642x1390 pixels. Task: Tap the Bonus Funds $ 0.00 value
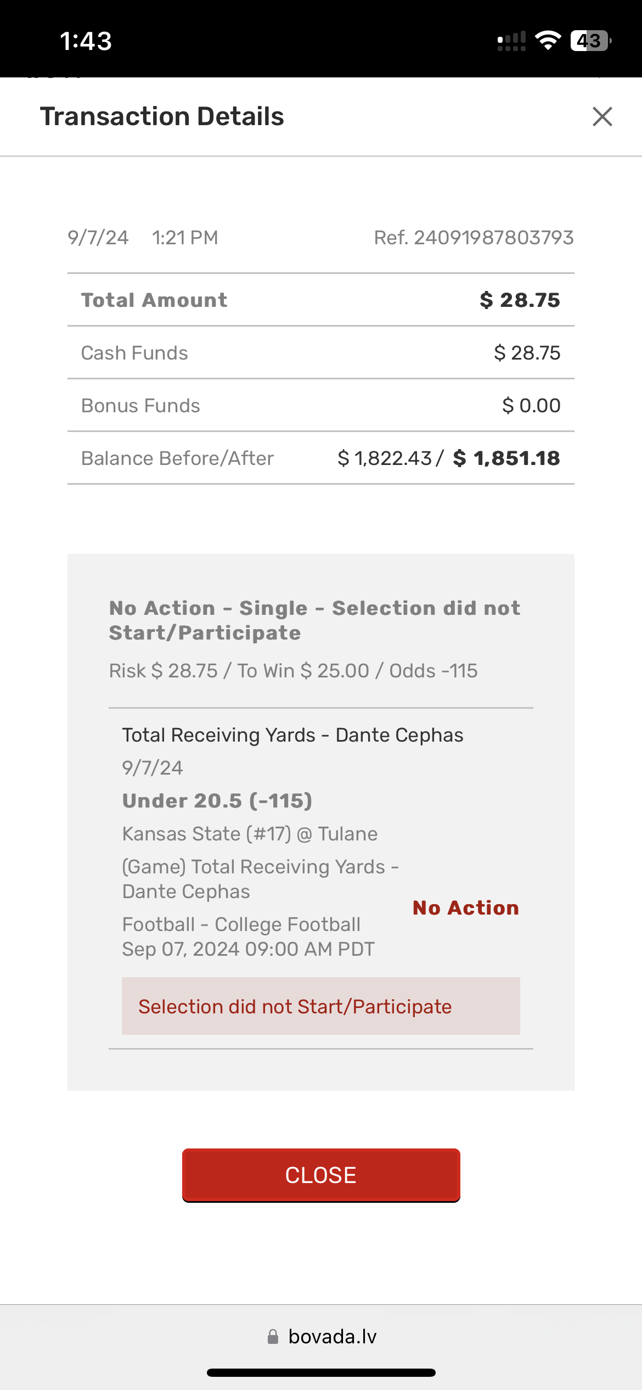point(531,406)
